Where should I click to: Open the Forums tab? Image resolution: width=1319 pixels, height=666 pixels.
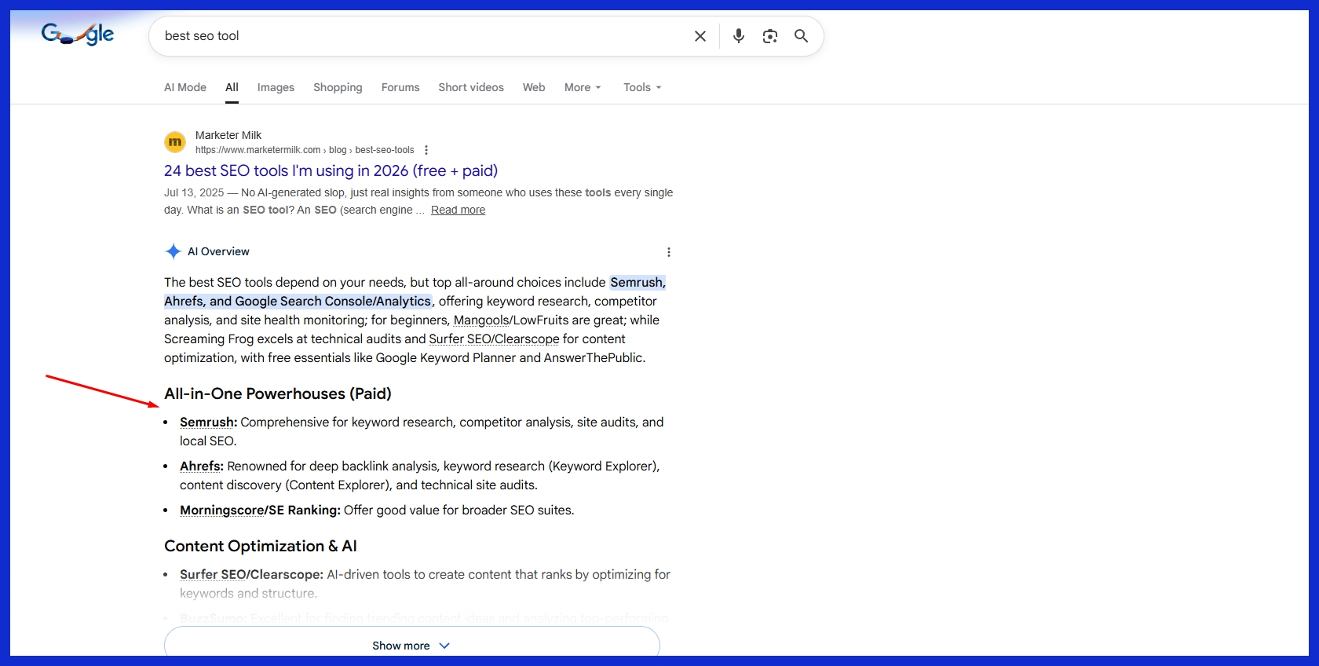pos(400,87)
